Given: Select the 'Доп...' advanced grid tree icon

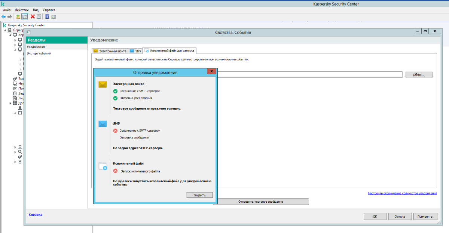Looking at the screenshot, I should (x=15, y=103).
